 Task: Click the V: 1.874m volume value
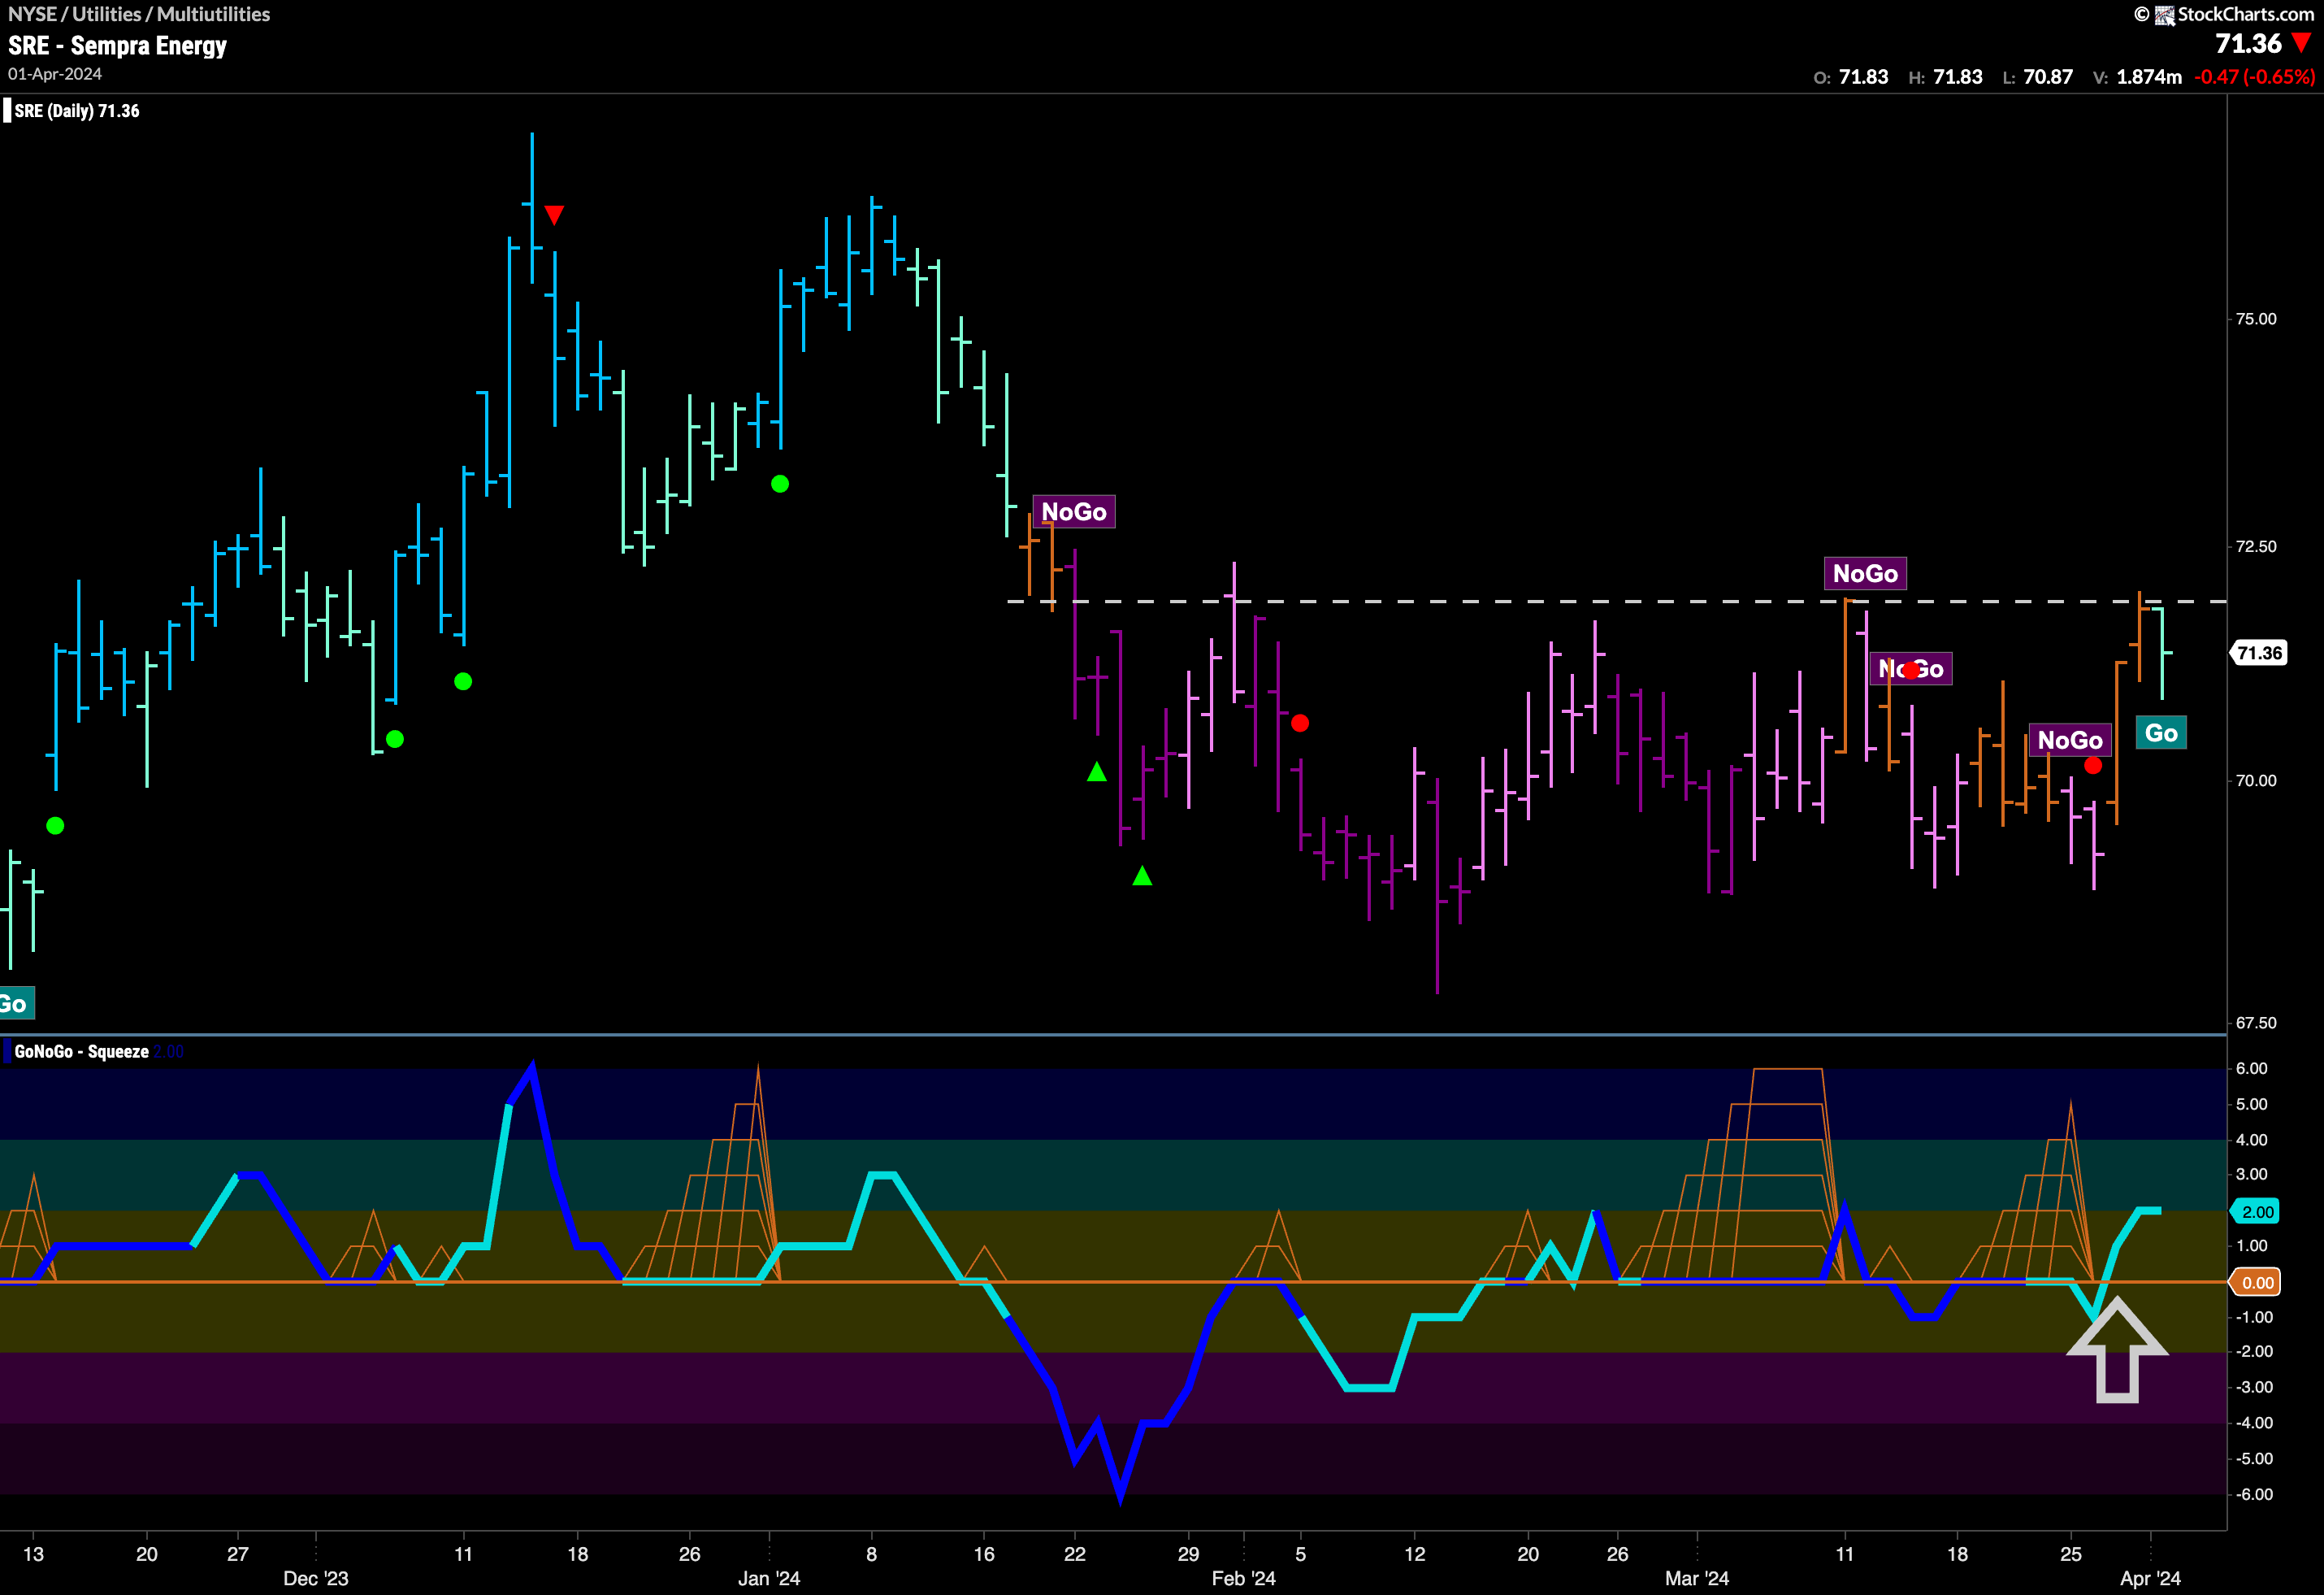[2137, 77]
